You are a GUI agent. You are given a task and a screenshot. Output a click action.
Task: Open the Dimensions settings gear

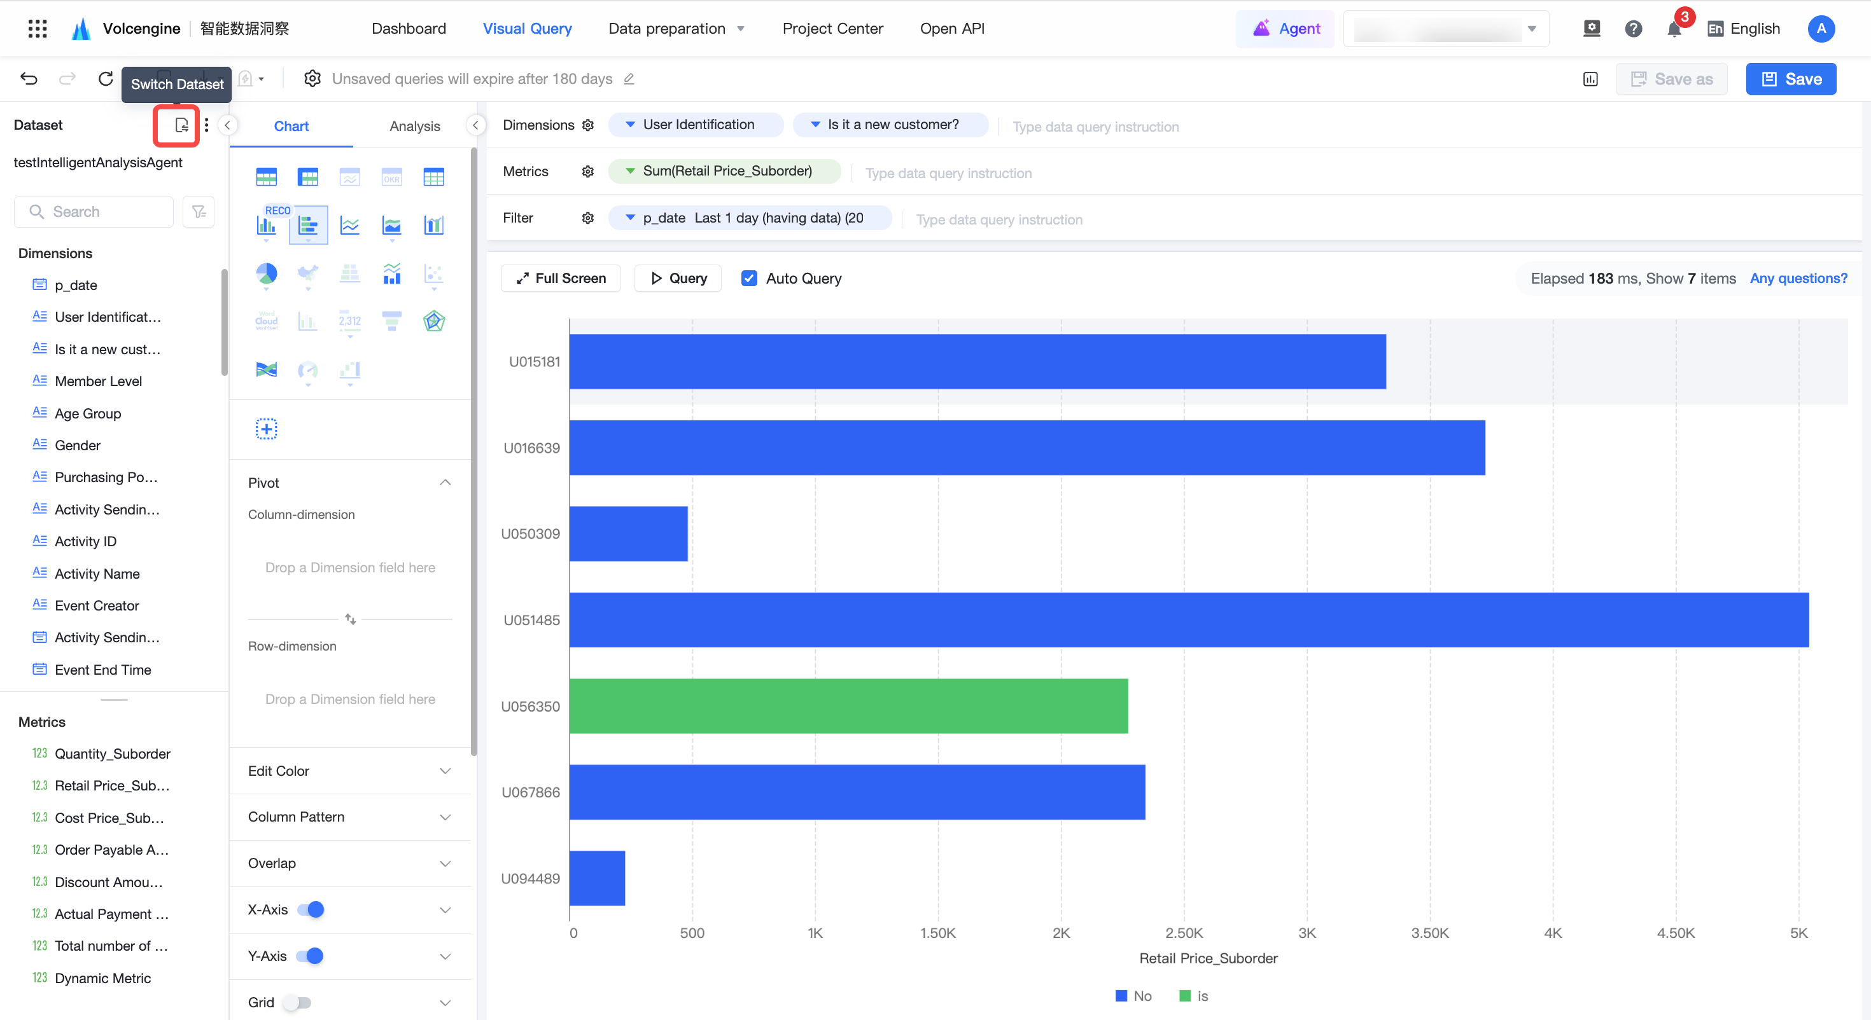(x=587, y=125)
